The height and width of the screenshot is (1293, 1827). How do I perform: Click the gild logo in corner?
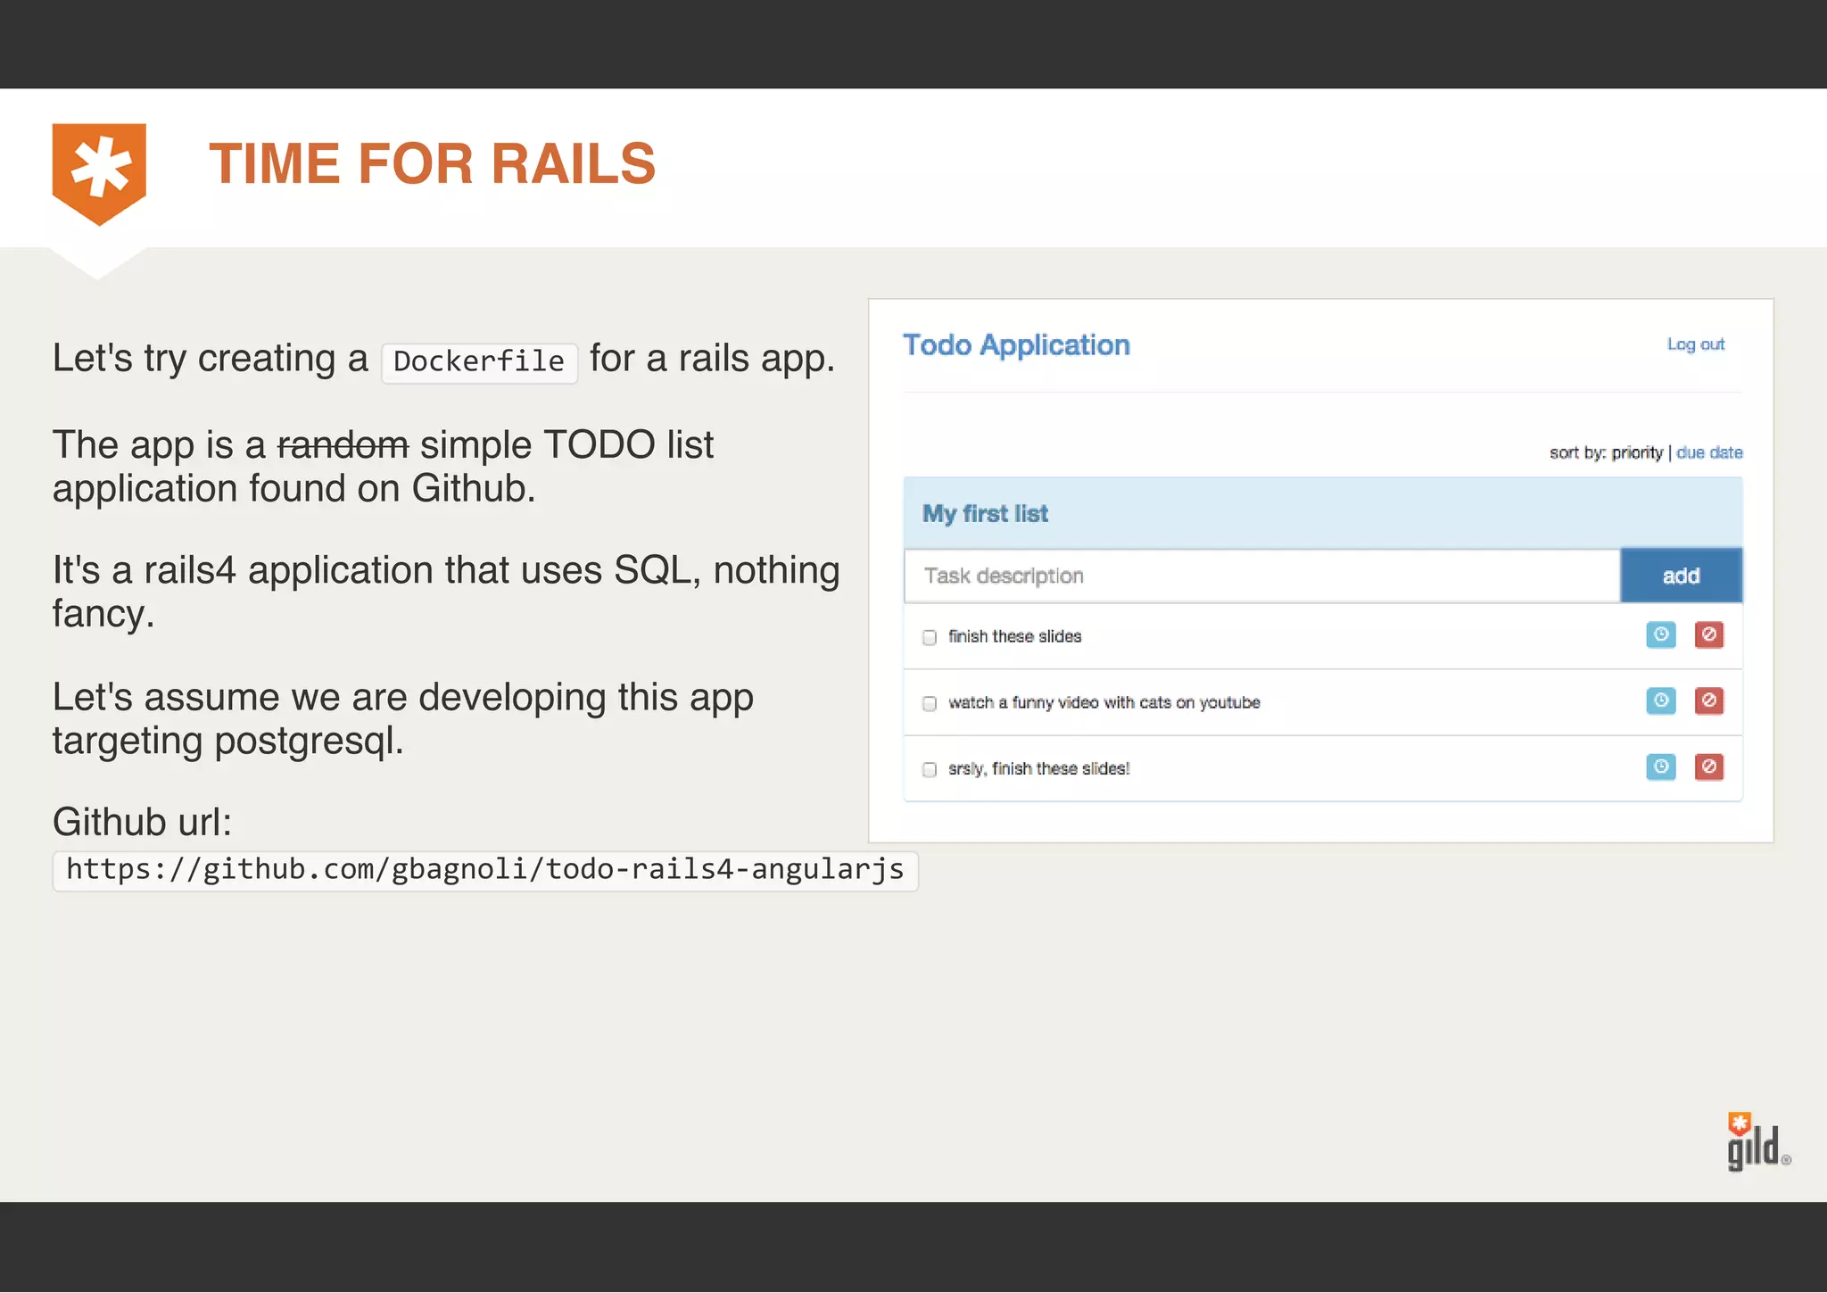click(1758, 1142)
